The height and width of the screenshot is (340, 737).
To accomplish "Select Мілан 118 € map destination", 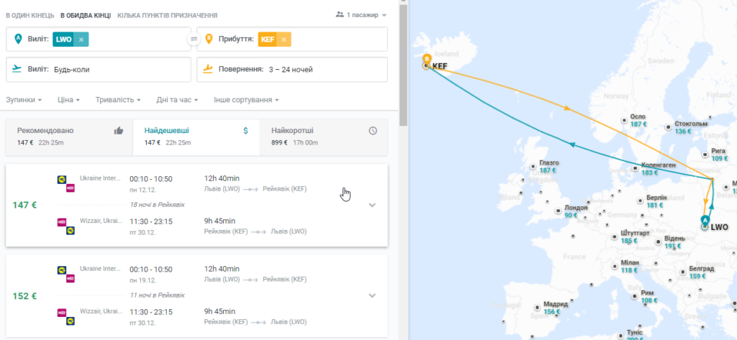I will (x=625, y=266).
